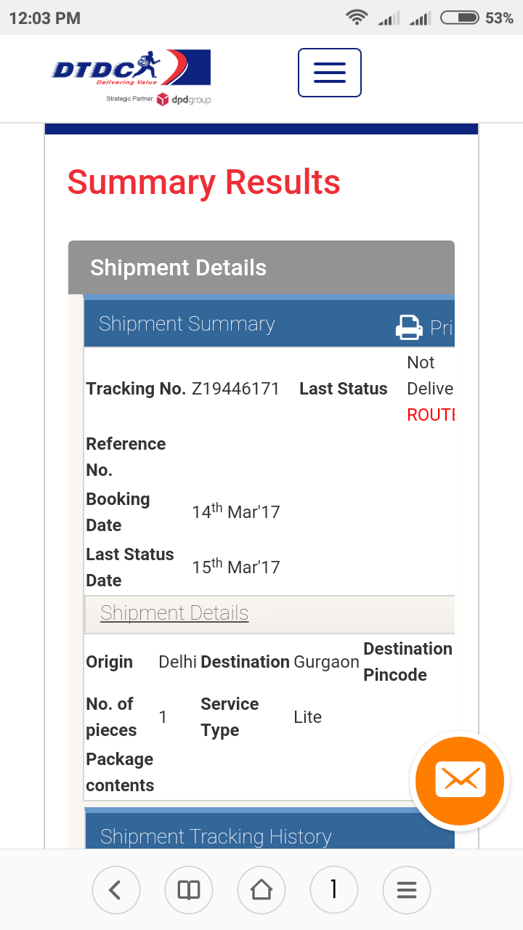
Task: Tap the tracking number Z19446171
Action: pos(235,389)
